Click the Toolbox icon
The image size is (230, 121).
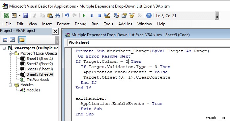coord(139,15)
